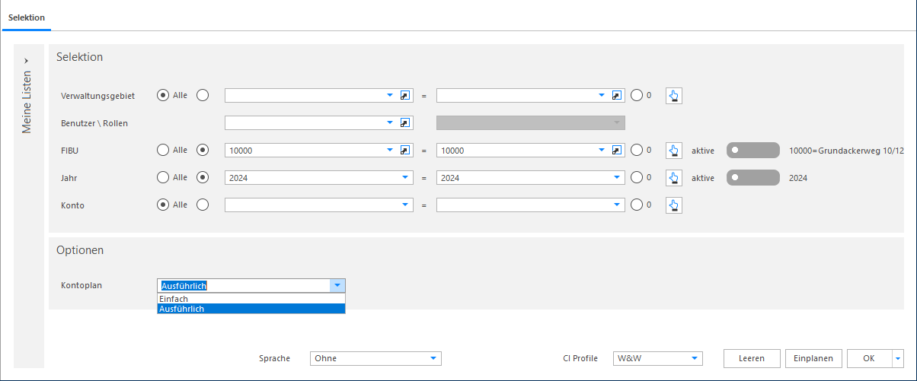Click hand picker icon in Konto row
This screenshot has width=917, height=381.
click(674, 205)
